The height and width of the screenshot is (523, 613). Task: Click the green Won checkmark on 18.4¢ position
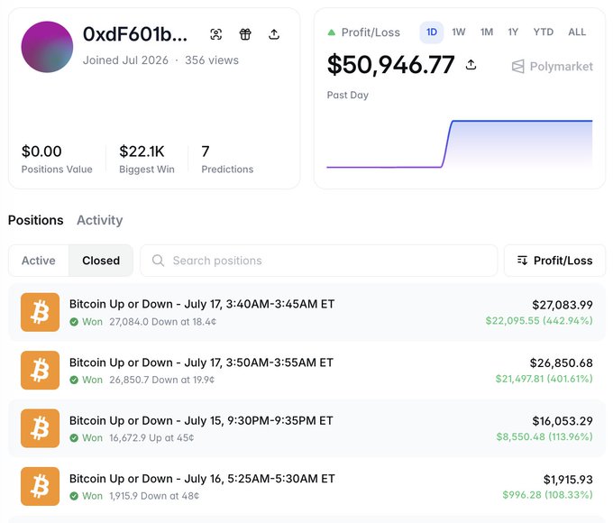[x=74, y=322]
